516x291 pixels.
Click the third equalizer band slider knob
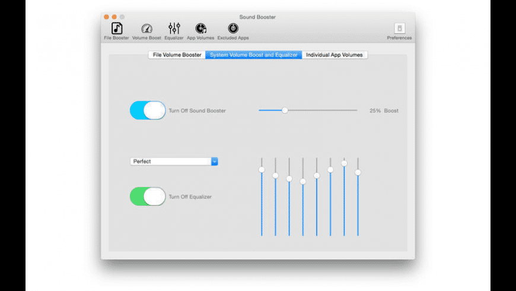tap(289, 179)
